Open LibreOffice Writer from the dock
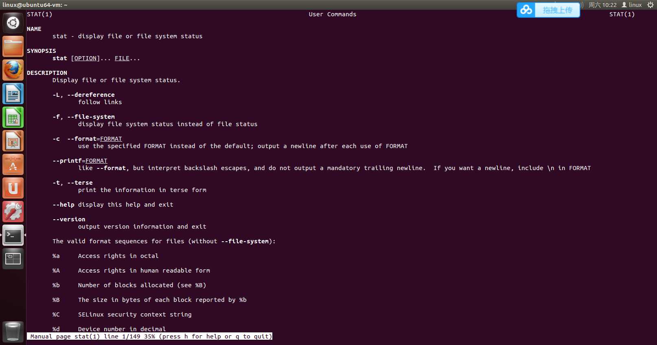This screenshot has height=345, width=657. [x=13, y=94]
